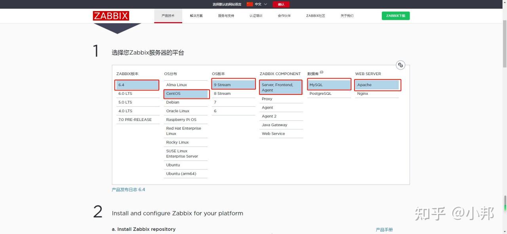Select Debian distribution
Image resolution: width=507 pixels, height=234 pixels.
point(186,102)
